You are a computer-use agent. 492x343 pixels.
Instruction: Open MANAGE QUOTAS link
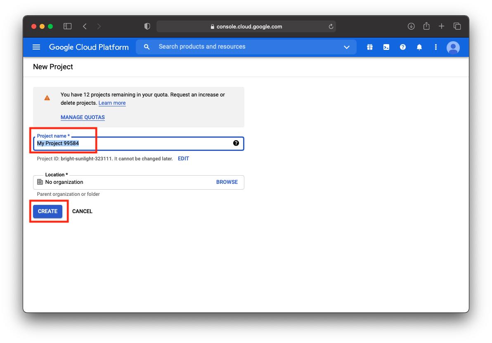tap(83, 117)
